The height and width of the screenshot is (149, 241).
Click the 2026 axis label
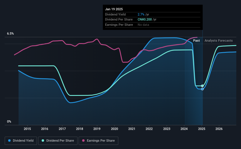[x=219, y=129]
